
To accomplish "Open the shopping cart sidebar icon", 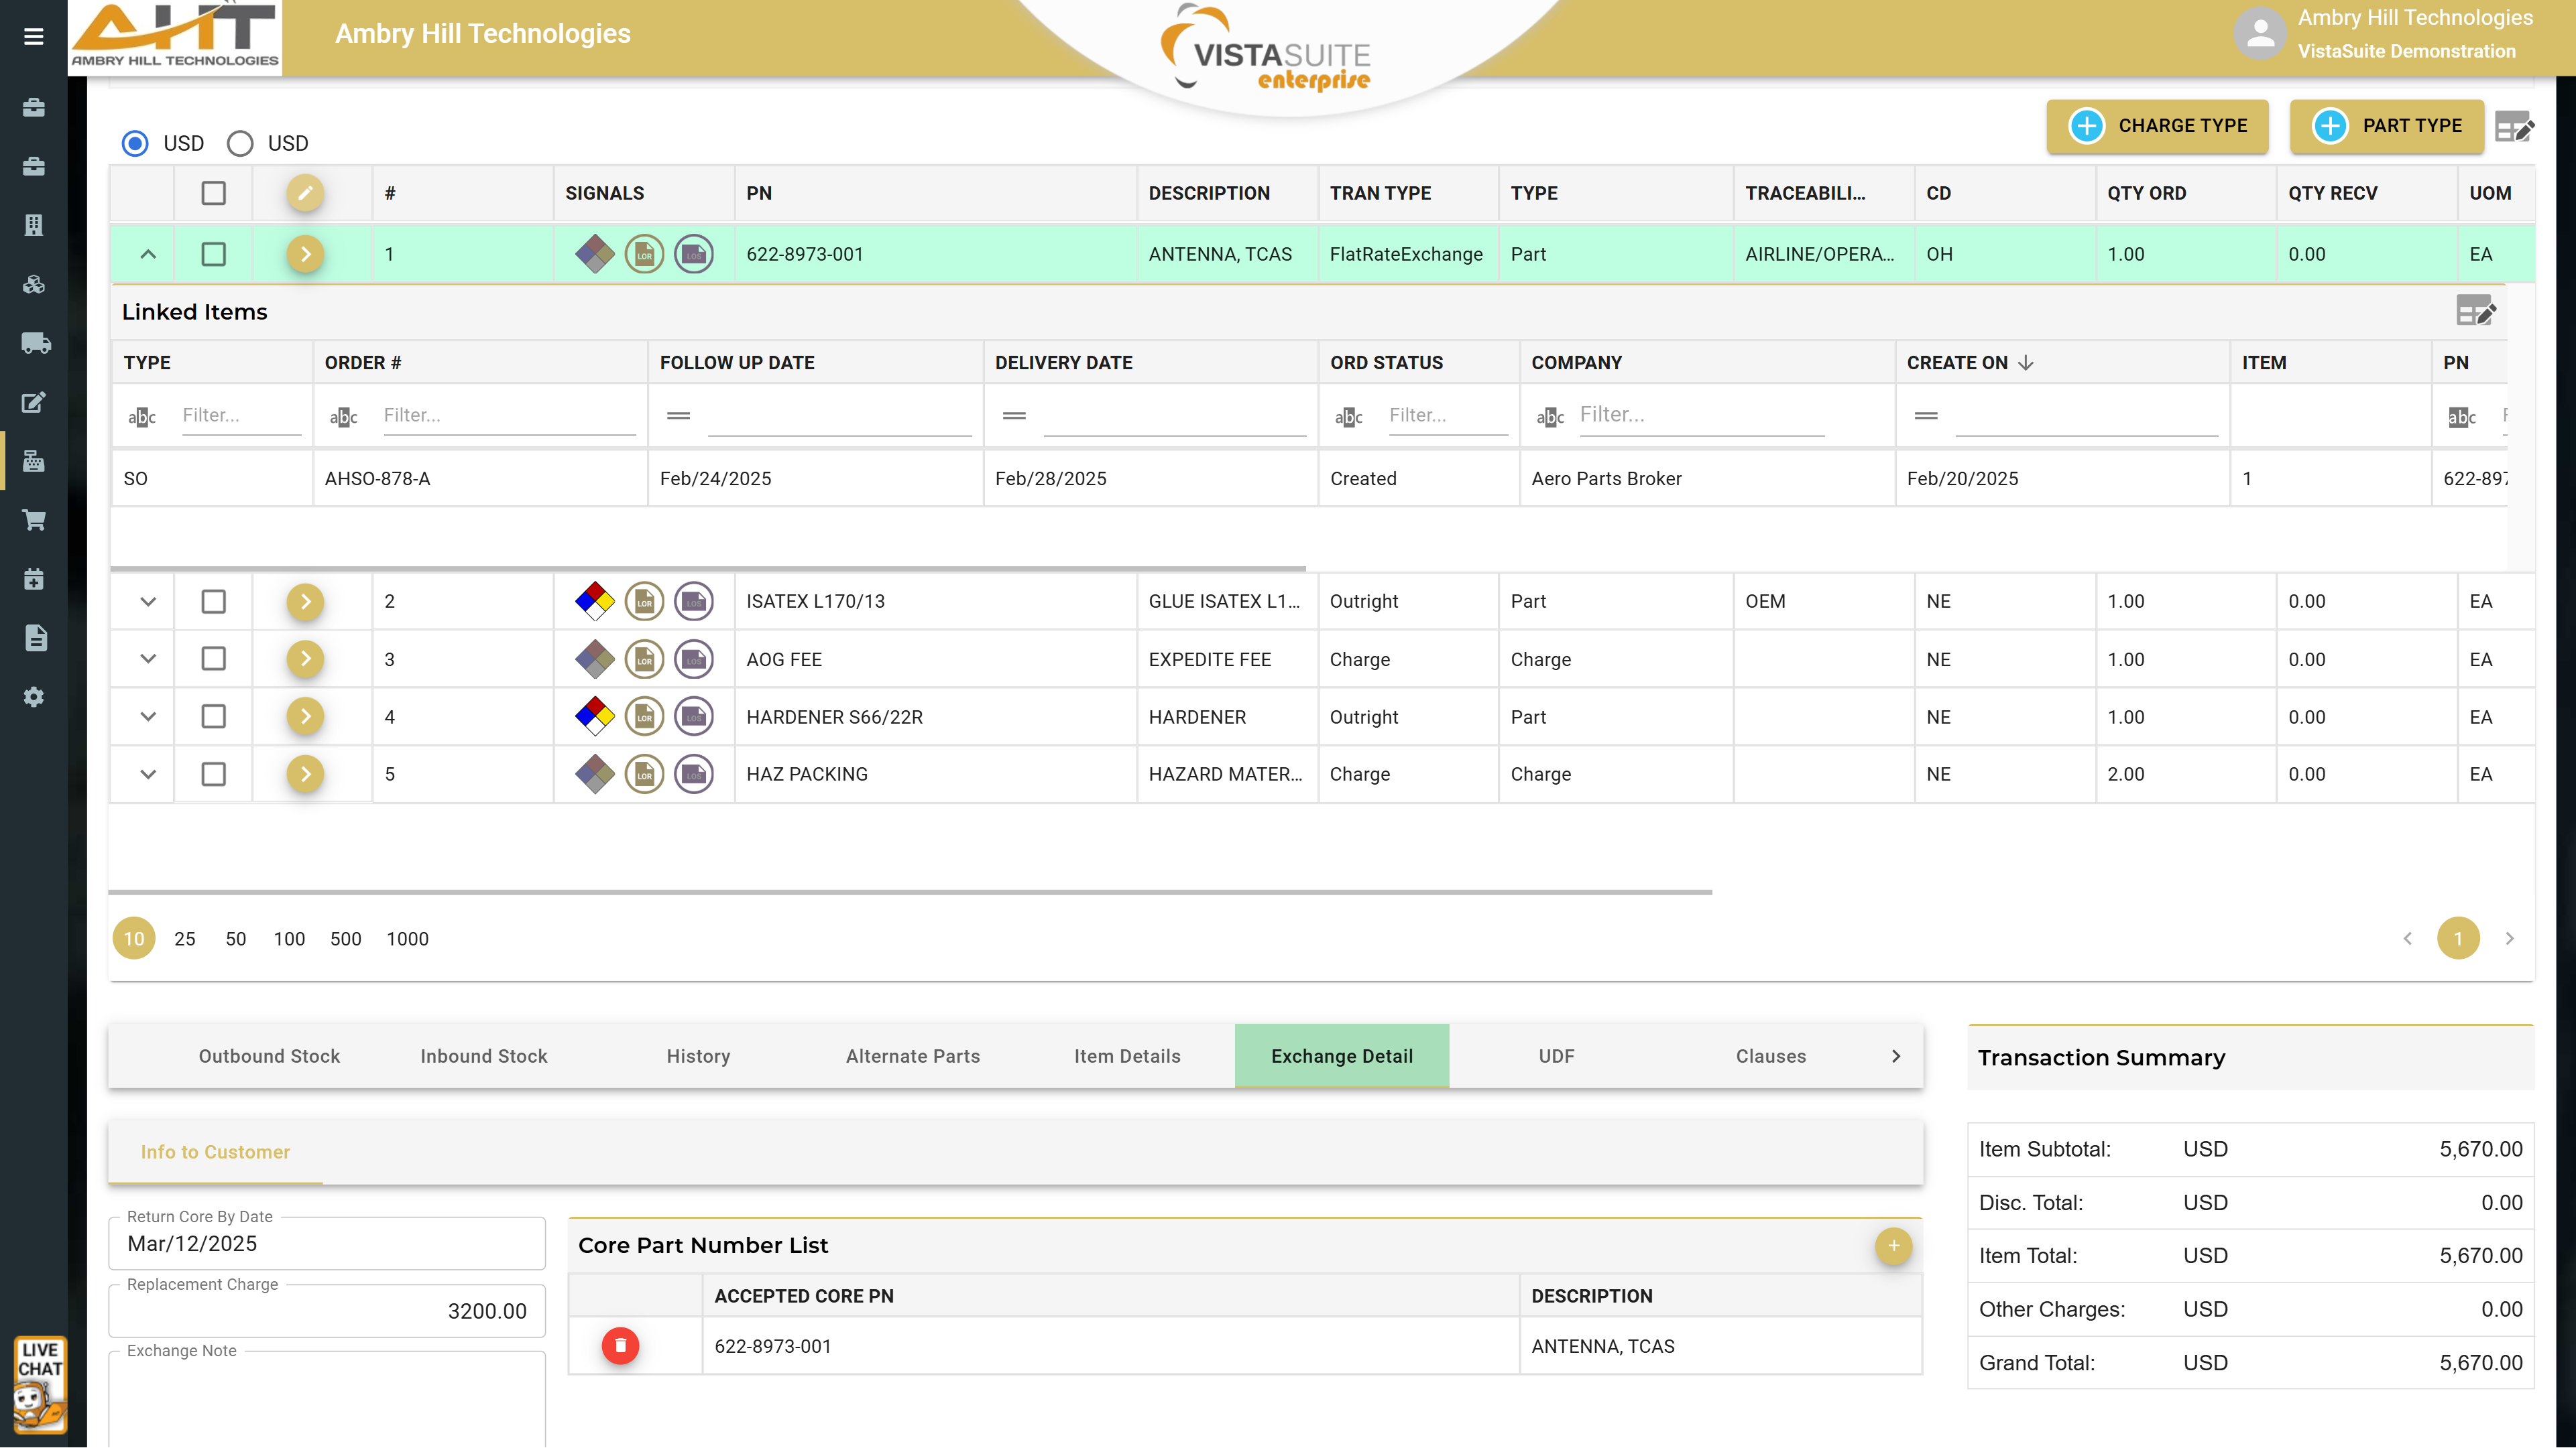I will tap(34, 521).
